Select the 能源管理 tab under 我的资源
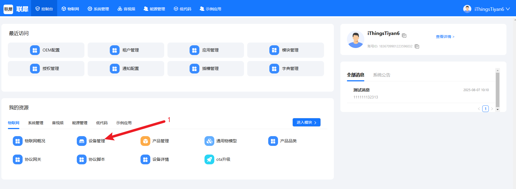Image resolution: width=516 pixels, height=189 pixels. pos(80,123)
